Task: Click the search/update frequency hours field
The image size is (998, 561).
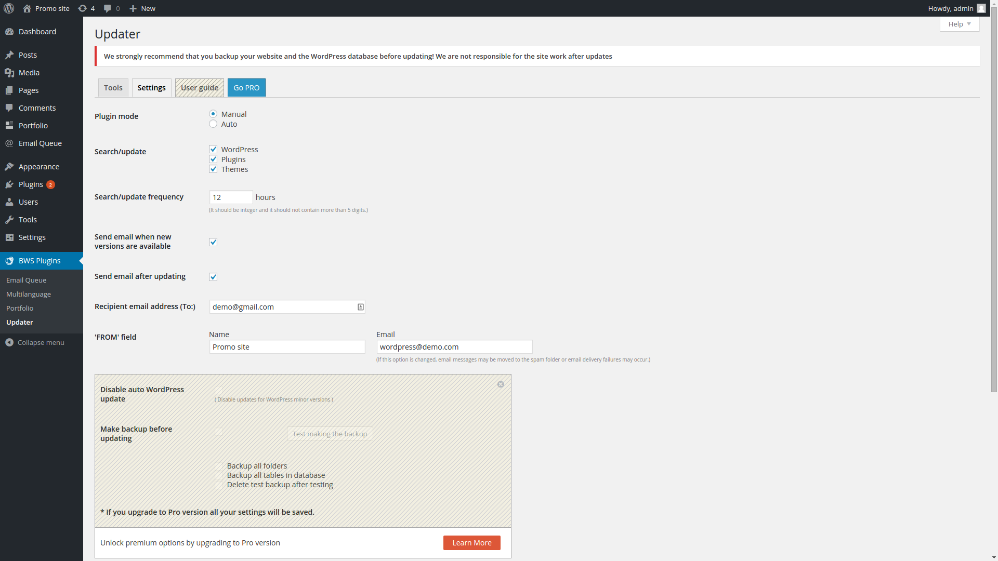Action: coord(231,197)
